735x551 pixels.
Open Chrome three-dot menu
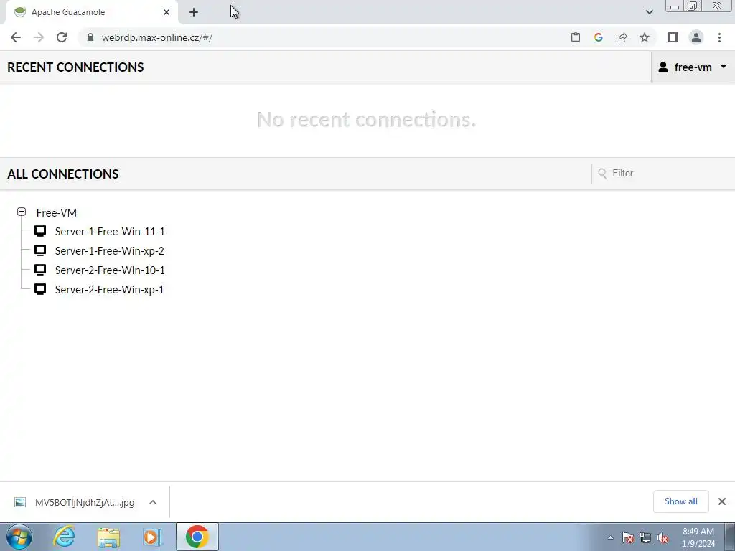point(719,37)
